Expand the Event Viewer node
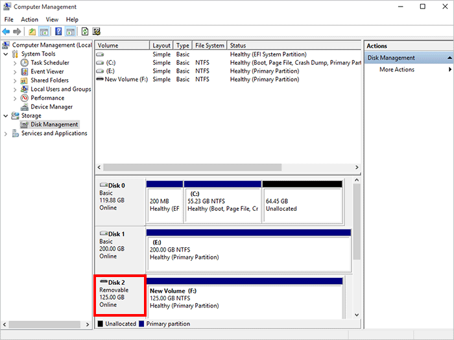This screenshot has width=454, height=340. pyautogui.click(x=15, y=72)
